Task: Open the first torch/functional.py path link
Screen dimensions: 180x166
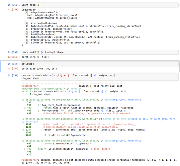Action: [60, 100]
